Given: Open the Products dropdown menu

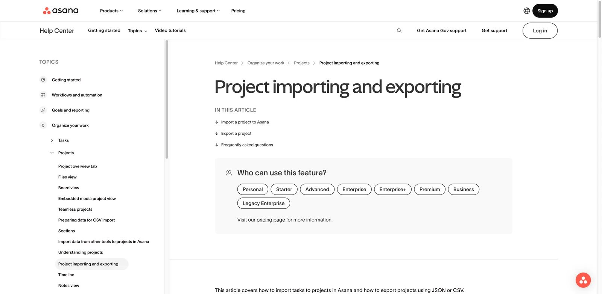Looking at the screenshot, I should pos(111,11).
